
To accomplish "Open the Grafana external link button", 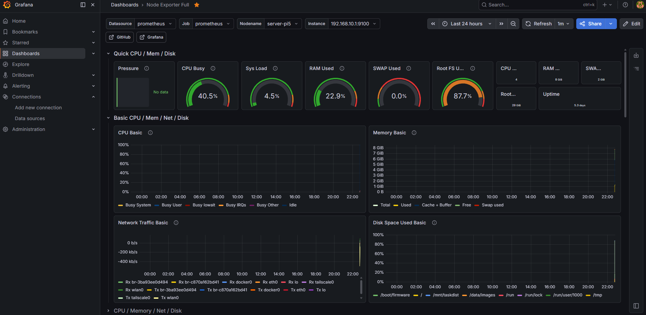I will 151,37.
